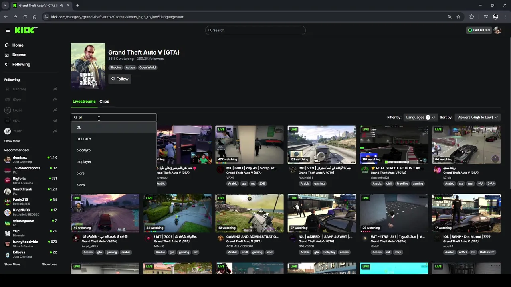Follow the Grand Theft Auto V category
Viewport: 511px width, 287px height.
(120, 79)
